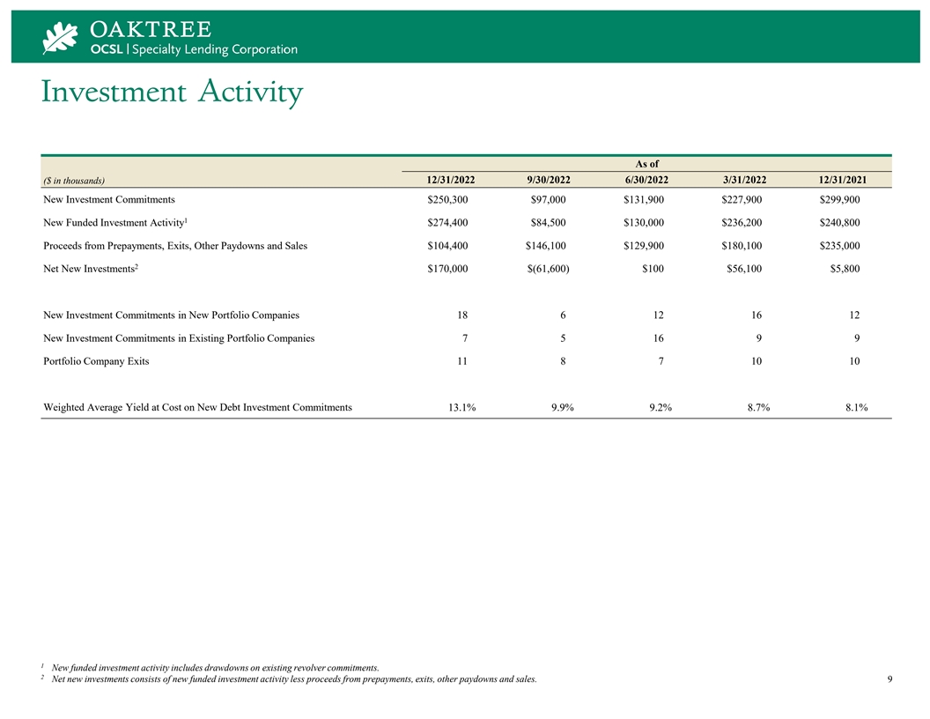Select the Investment Activity slide title
The width and height of the screenshot is (930, 719).
click(x=172, y=92)
